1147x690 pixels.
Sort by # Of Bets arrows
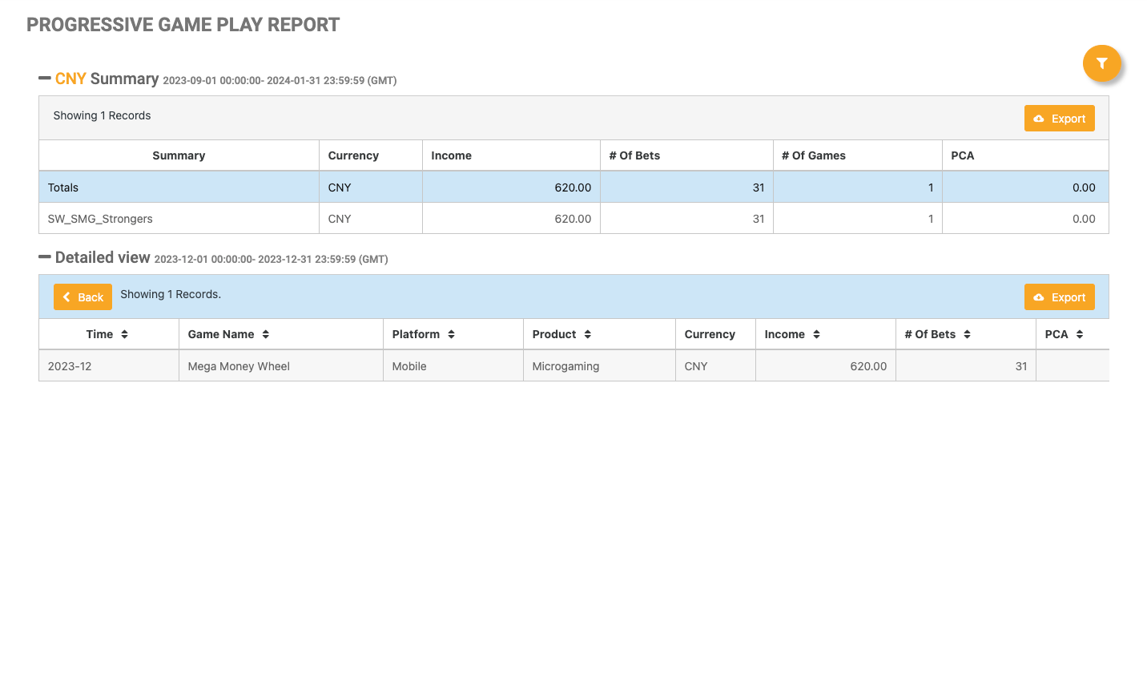point(967,334)
